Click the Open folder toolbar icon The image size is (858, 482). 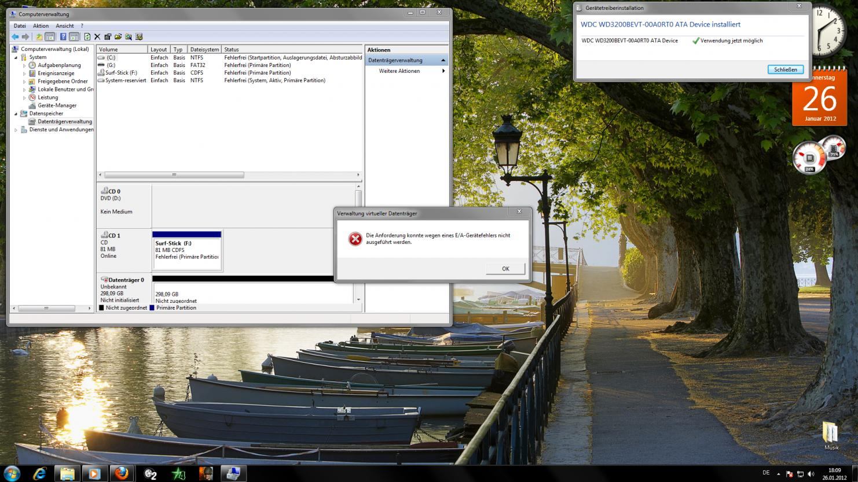[x=118, y=37]
